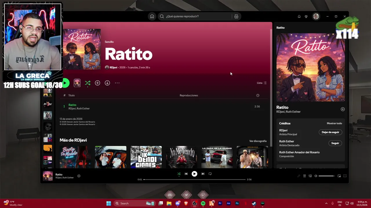Open Adobe After Effects from taskbar
This screenshot has height=208, width=371.
[x=228, y=203]
